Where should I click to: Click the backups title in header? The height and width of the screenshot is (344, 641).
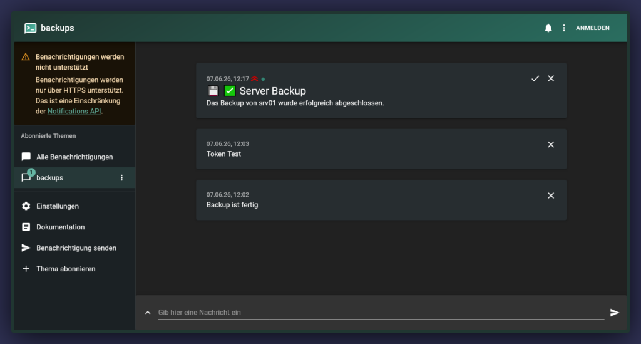click(x=57, y=28)
